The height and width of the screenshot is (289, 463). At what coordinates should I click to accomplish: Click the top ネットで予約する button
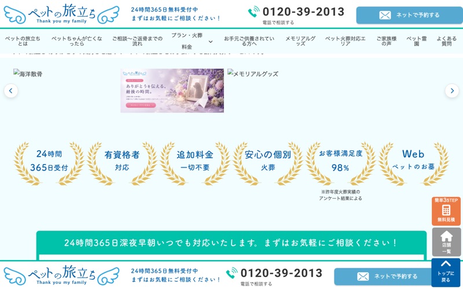[x=409, y=15]
